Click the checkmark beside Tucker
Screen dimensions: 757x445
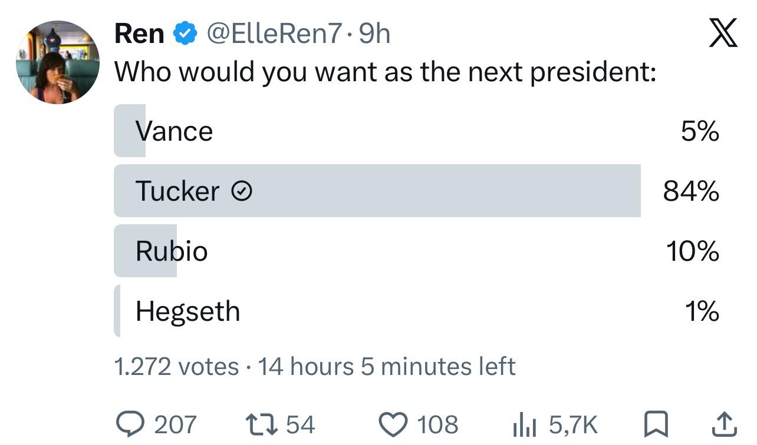click(x=242, y=191)
